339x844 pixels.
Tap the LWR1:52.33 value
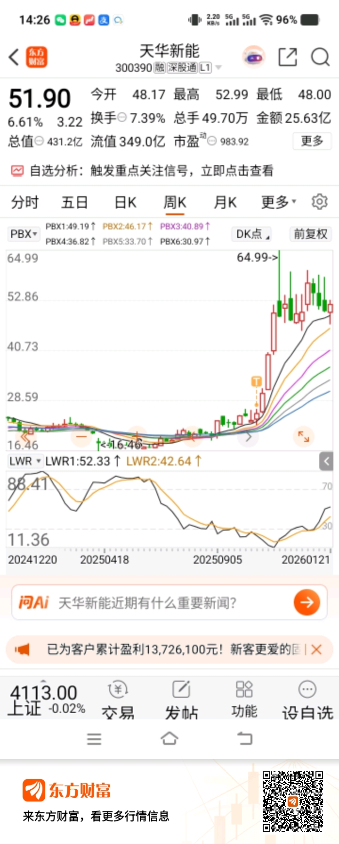[x=83, y=461]
